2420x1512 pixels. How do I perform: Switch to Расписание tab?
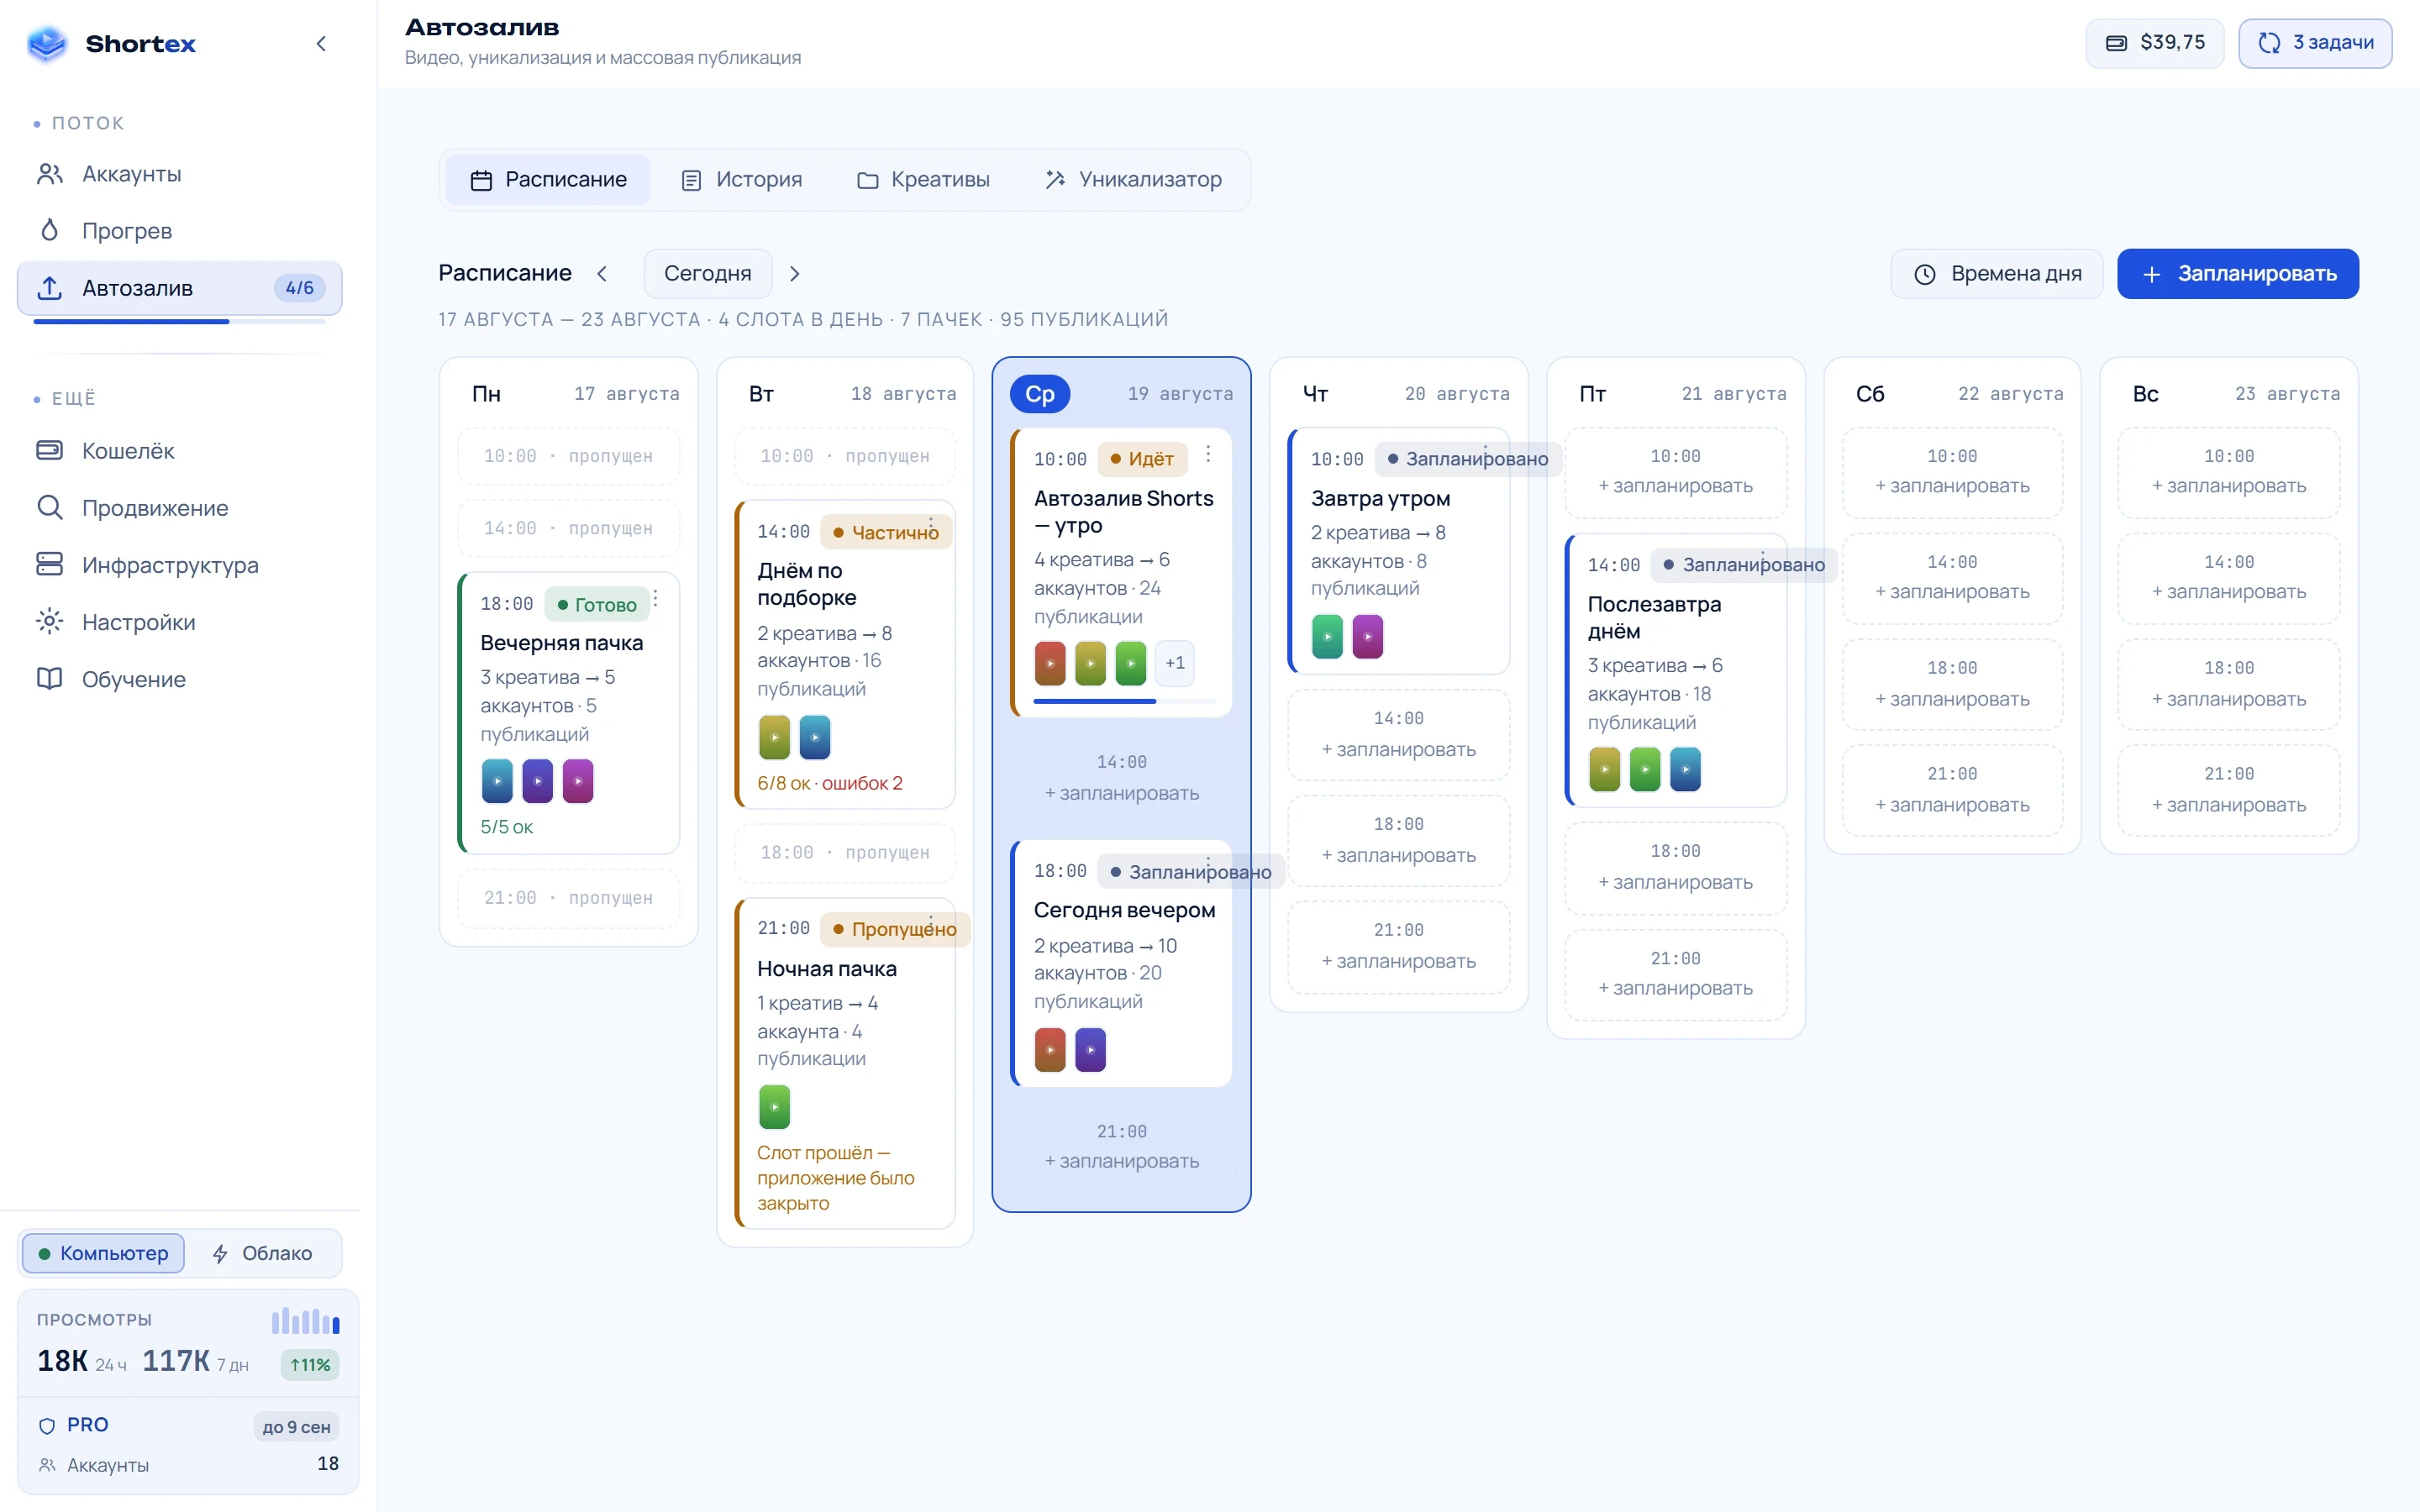tap(548, 180)
